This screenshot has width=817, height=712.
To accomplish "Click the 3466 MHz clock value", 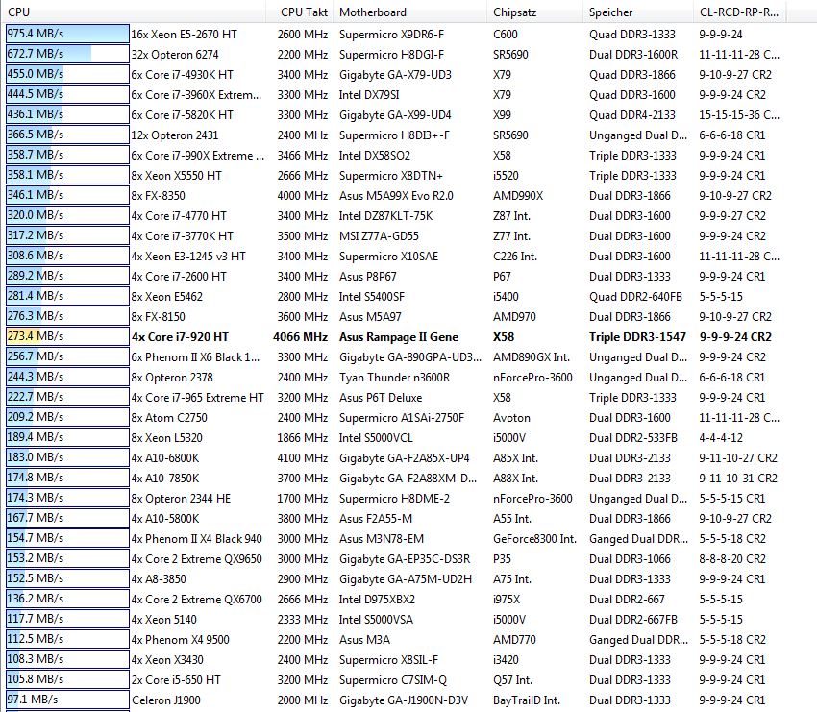I will click(303, 156).
